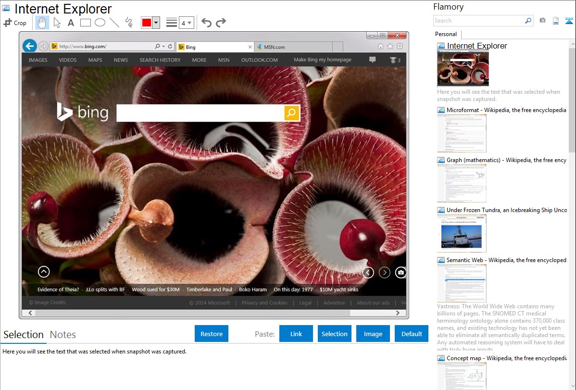Image resolution: width=576 pixels, height=390 pixels.
Task: Open IMAGES in the Bing menu bar
Action: tap(38, 60)
